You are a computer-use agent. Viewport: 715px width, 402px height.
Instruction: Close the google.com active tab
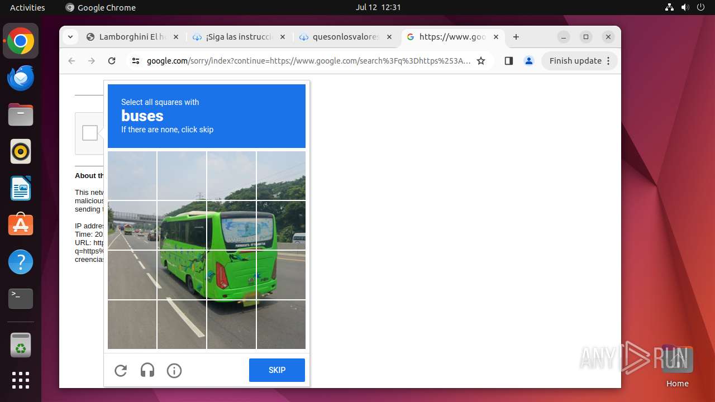(497, 37)
